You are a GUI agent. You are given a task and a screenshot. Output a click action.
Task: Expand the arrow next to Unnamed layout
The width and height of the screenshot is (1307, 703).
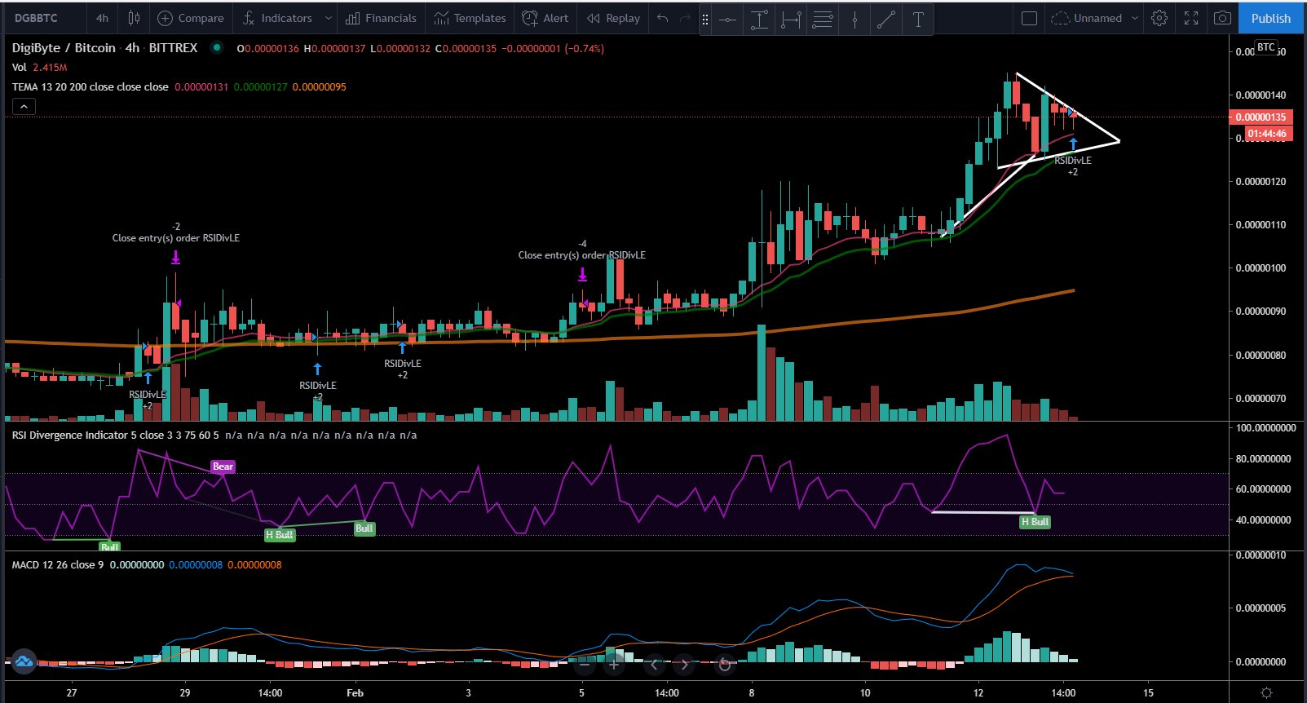tap(1135, 18)
